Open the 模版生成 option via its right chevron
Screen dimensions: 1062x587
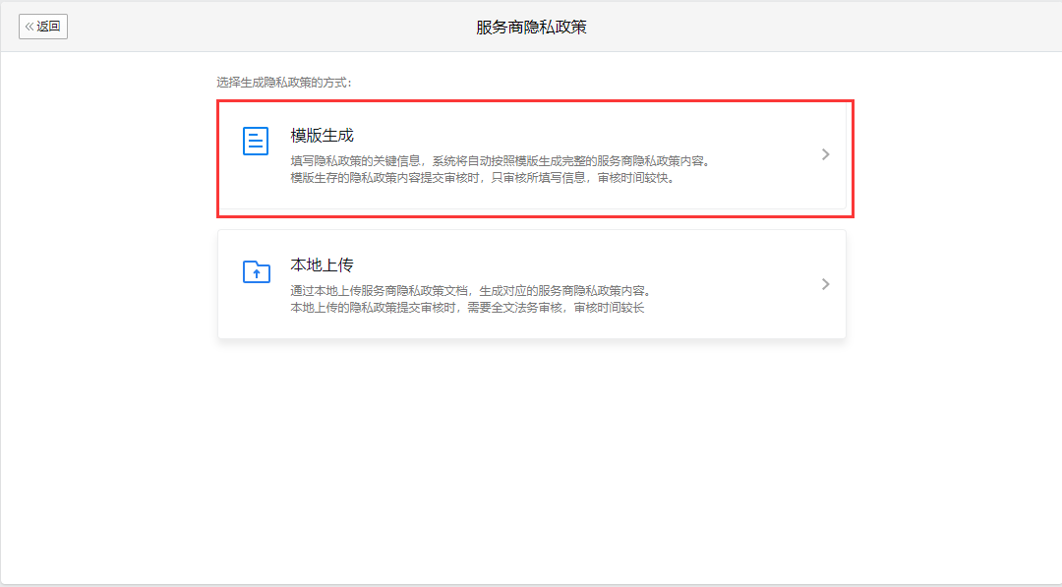[x=825, y=154]
